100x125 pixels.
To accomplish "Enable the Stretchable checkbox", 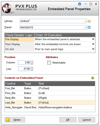I will 49,63.
